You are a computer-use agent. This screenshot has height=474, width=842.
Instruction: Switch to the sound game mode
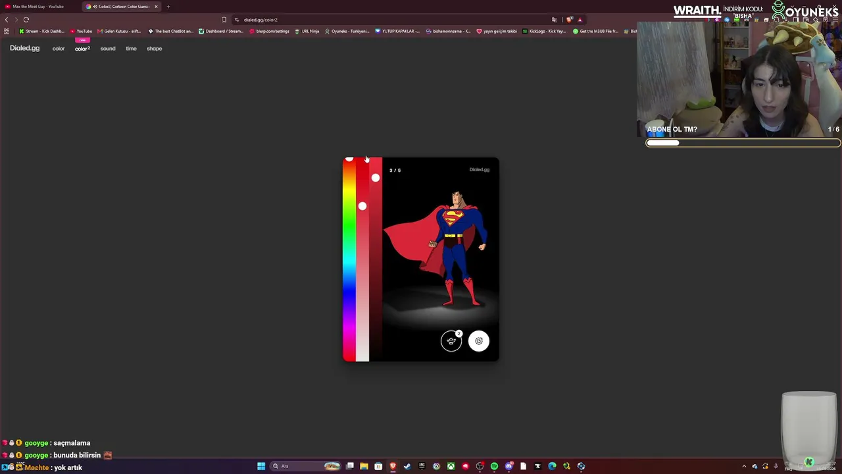click(108, 49)
